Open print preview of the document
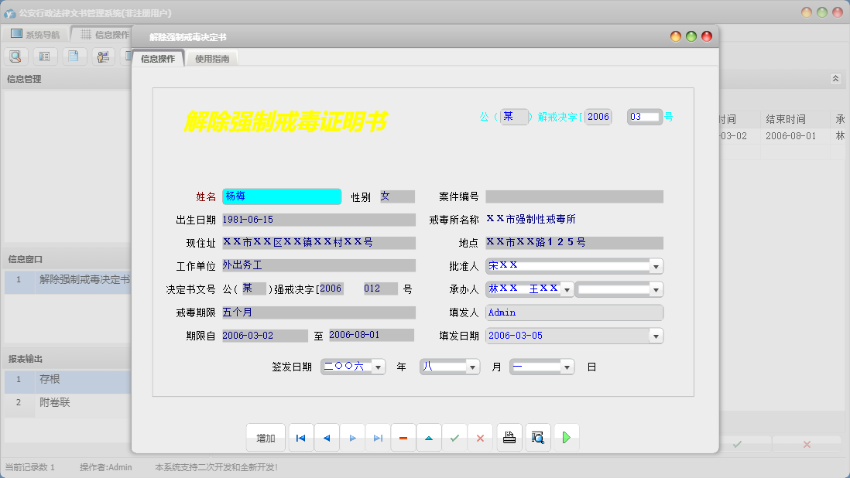The image size is (850, 478). click(x=536, y=437)
